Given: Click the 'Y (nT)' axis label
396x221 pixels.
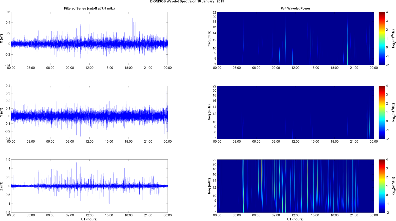Looking at the screenshot, I should click(2, 112).
